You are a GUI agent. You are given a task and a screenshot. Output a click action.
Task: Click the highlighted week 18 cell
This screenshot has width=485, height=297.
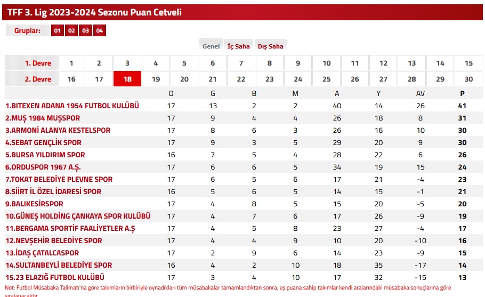[x=127, y=79]
